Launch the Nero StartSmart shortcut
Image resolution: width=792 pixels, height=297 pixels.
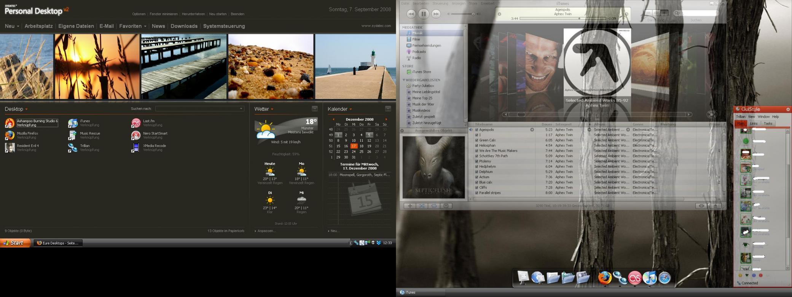(x=150, y=135)
